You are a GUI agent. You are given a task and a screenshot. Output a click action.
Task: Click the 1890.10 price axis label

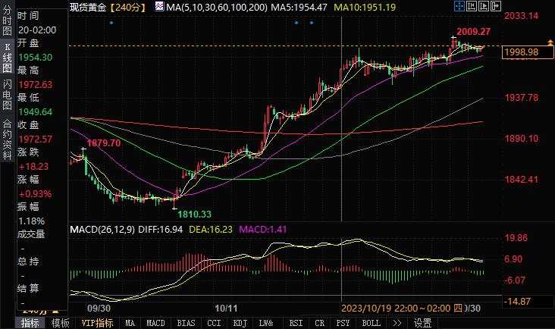tap(521, 138)
